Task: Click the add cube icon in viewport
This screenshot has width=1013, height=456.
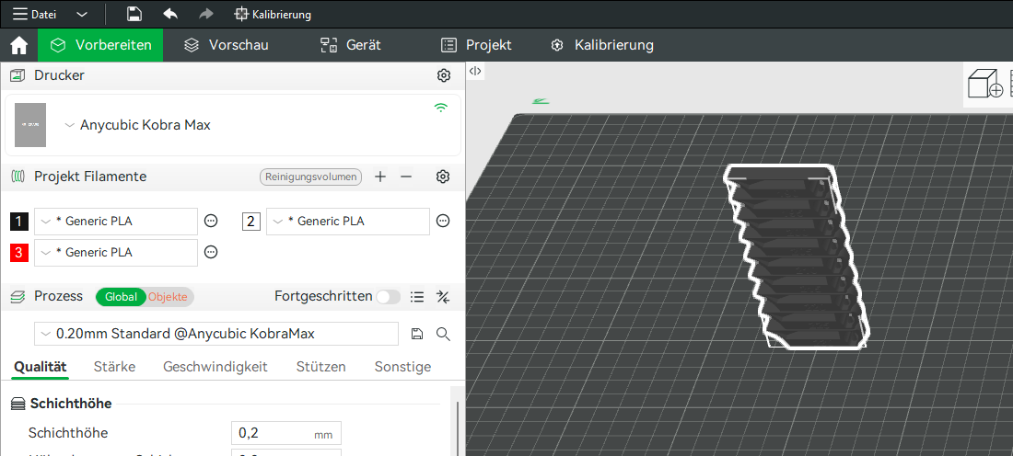Action: pyautogui.click(x=984, y=85)
